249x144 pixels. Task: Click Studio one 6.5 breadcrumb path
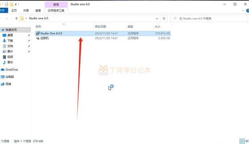39,18
